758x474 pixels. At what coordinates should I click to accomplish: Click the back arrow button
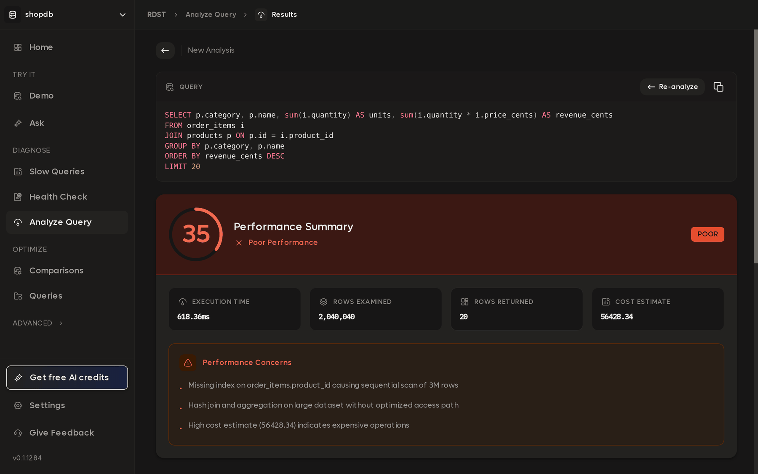(x=165, y=51)
